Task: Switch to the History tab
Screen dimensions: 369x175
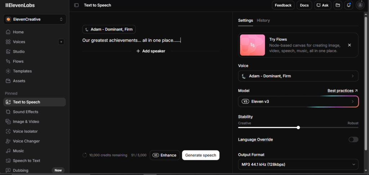Action: pos(263,21)
